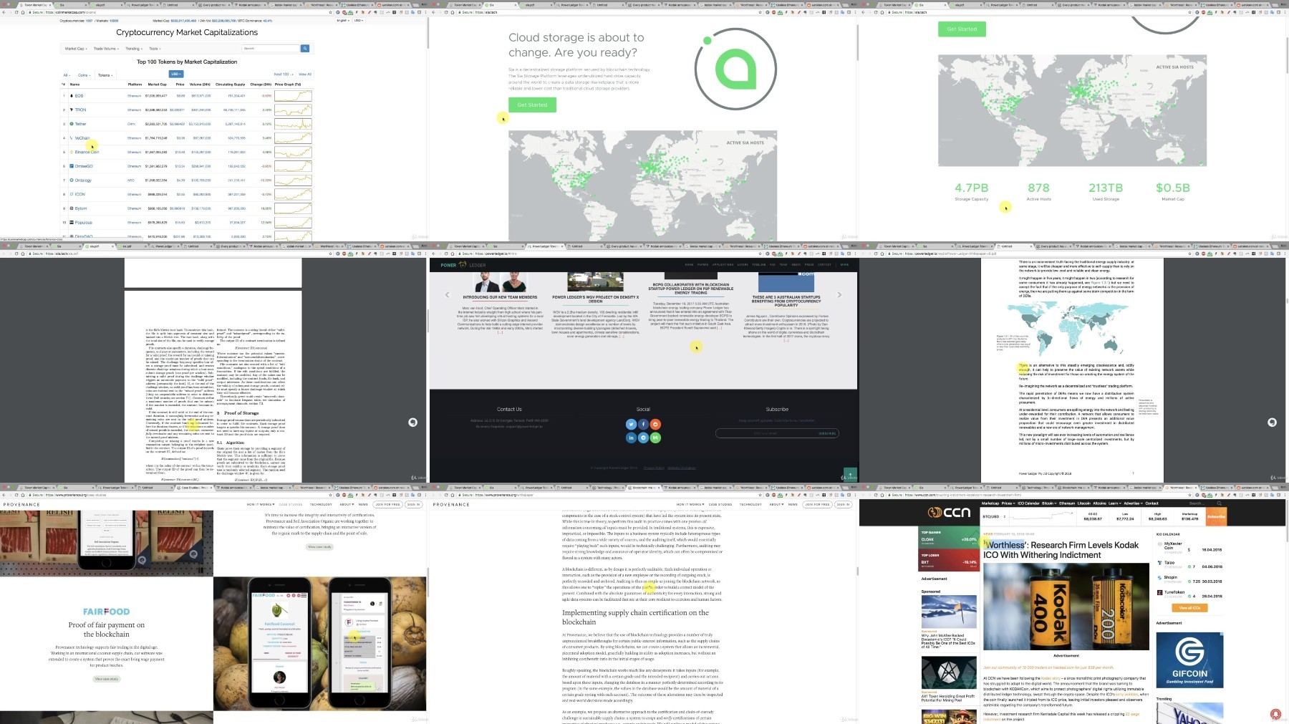
Task: Open the English language dropdown on CoinMarketCap
Action: click(x=343, y=21)
